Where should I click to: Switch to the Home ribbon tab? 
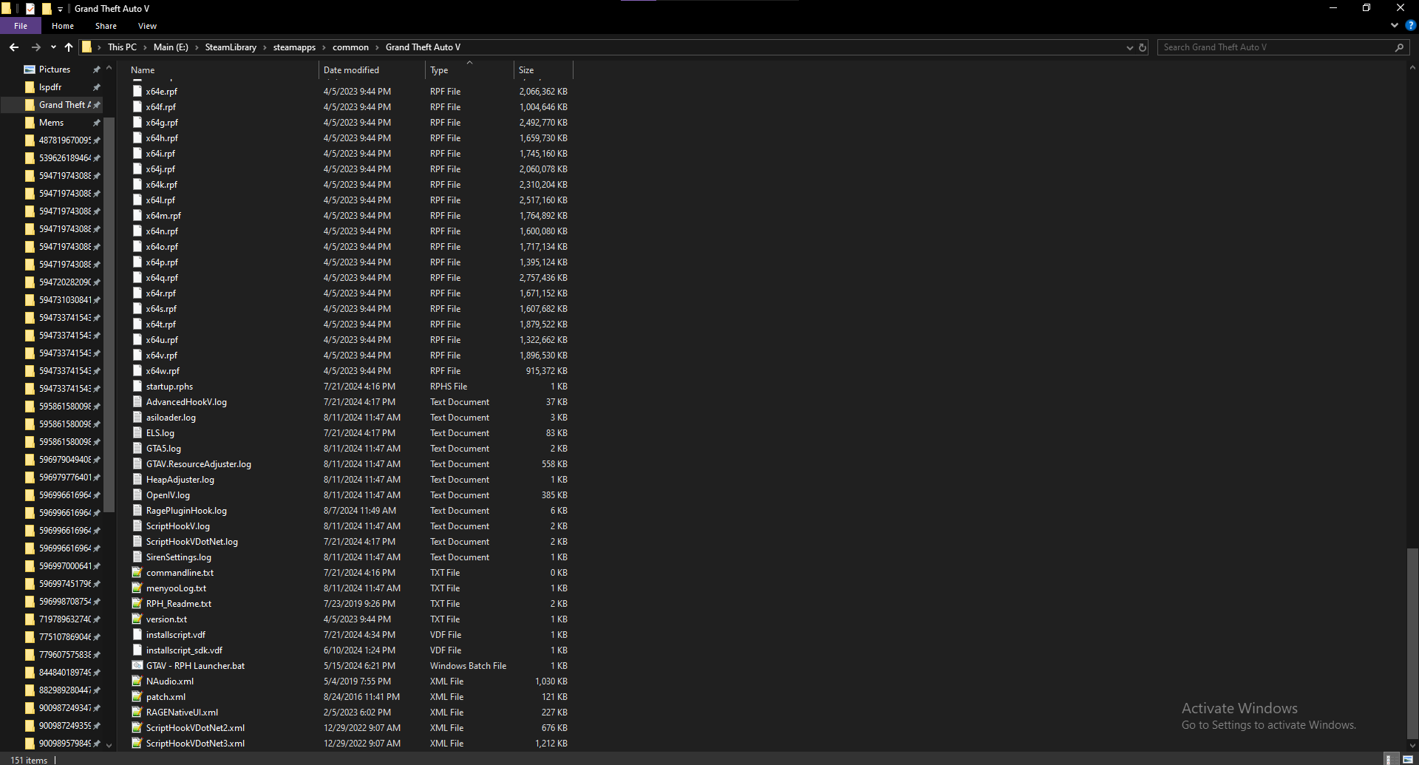(63, 26)
